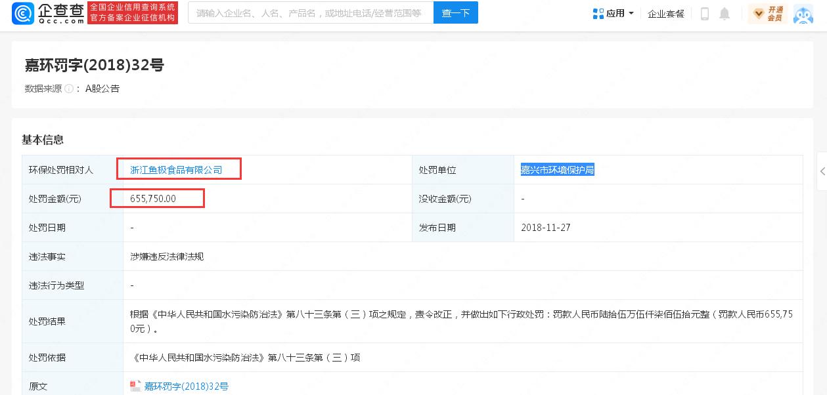
Task: Select the 违法行为类型 label cell
Action: (x=73, y=285)
